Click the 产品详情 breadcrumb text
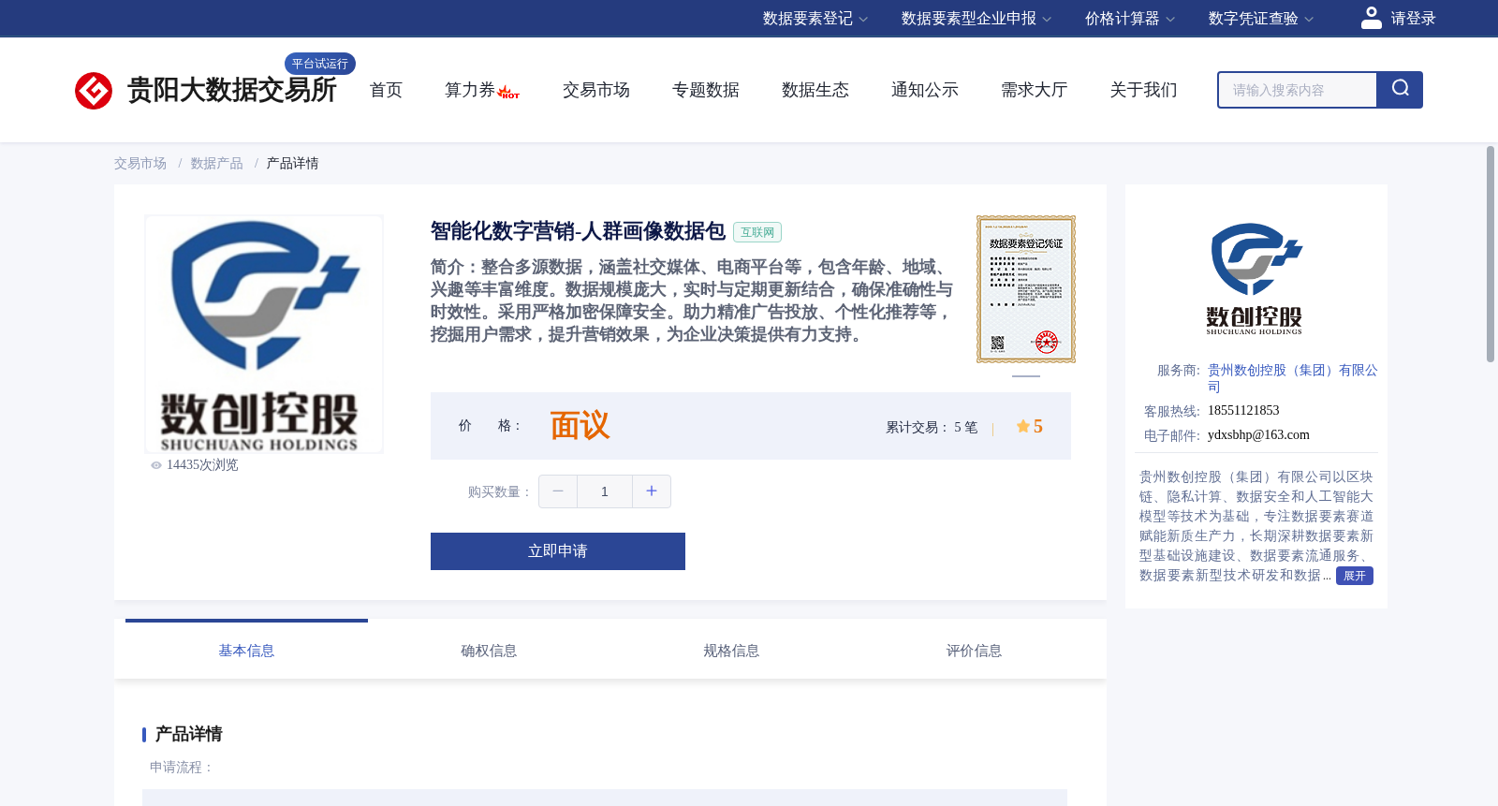 (x=292, y=164)
